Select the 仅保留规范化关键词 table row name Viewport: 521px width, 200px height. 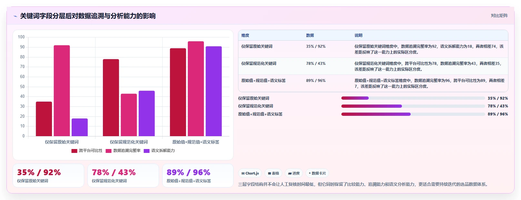[259, 64]
